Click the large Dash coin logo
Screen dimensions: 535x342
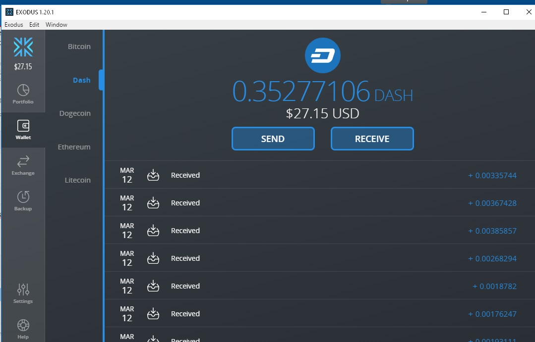pyautogui.click(x=322, y=55)
